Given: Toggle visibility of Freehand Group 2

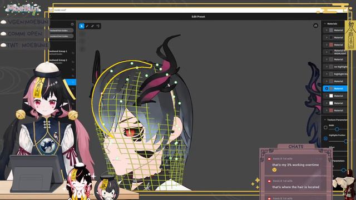Looking at the screenshot, I should tap(73, 62).
